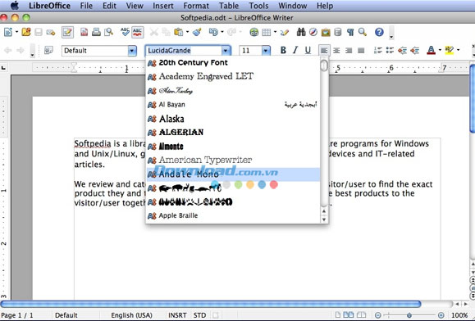Open a file with the folder icon
475x321 pixels.
tap(26, 32)
